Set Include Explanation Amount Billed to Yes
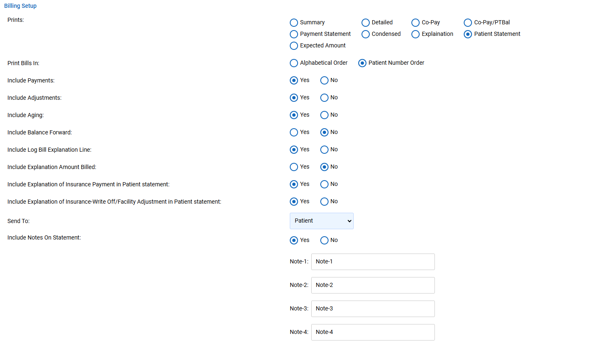 (x=294, y=167)
